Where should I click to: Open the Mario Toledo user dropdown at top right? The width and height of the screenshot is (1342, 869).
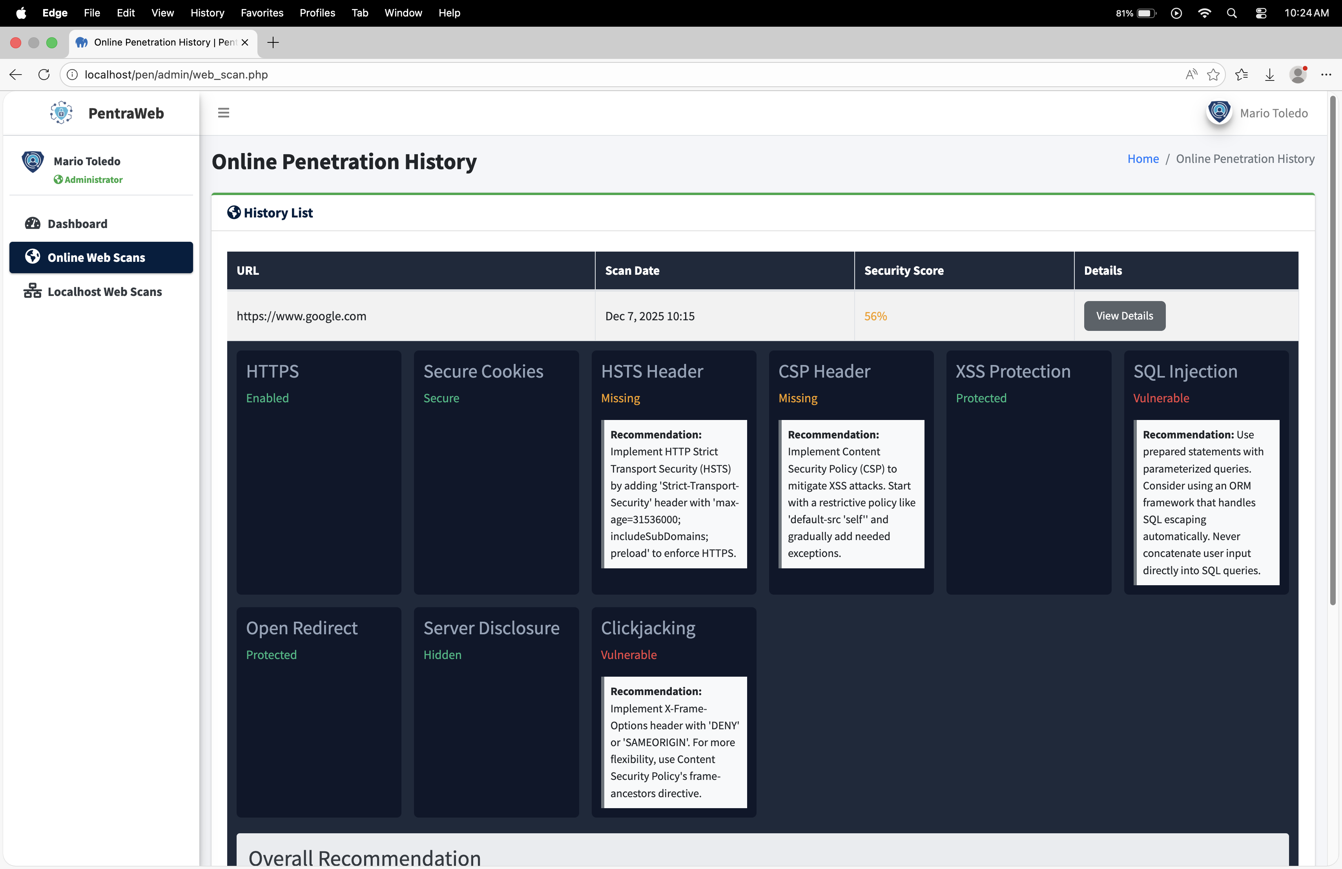click(1273, 113)
